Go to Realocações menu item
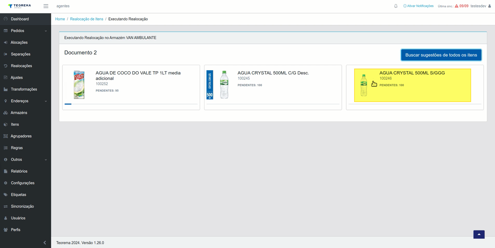The image size is (495, 248). point(26,66)
